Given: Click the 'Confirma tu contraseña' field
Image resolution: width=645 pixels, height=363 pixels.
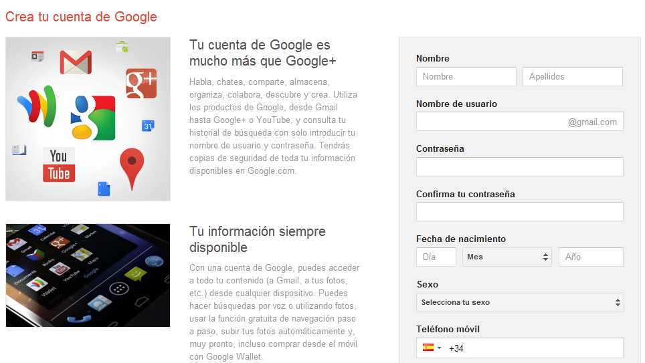Looking at the screenshot, I should pos(519,212).
